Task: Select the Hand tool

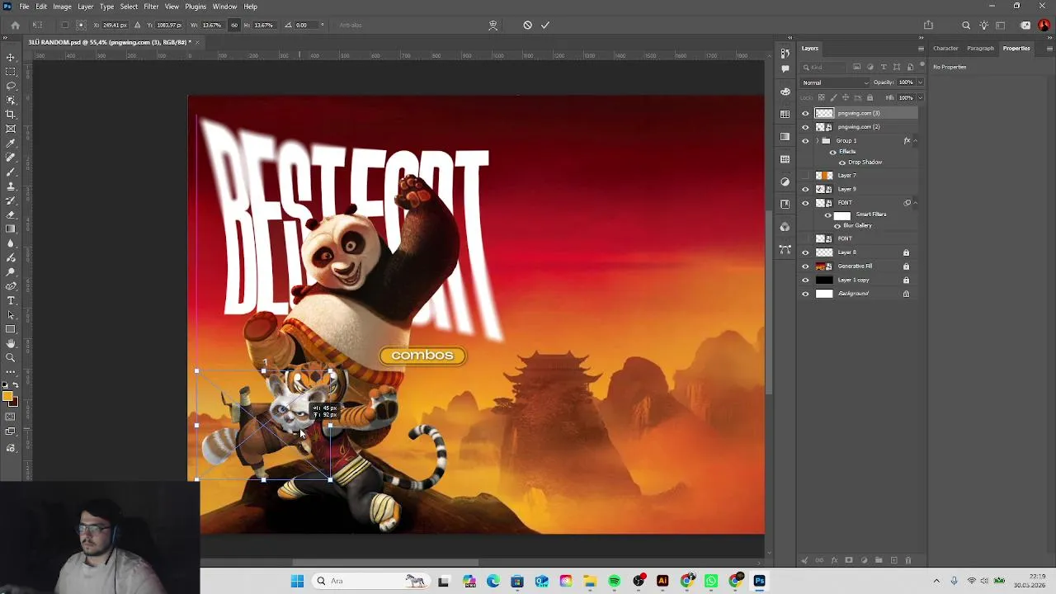Action: [11, 343]
